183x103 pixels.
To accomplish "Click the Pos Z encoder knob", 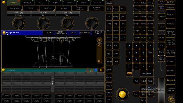I will [x=67, y=23].
